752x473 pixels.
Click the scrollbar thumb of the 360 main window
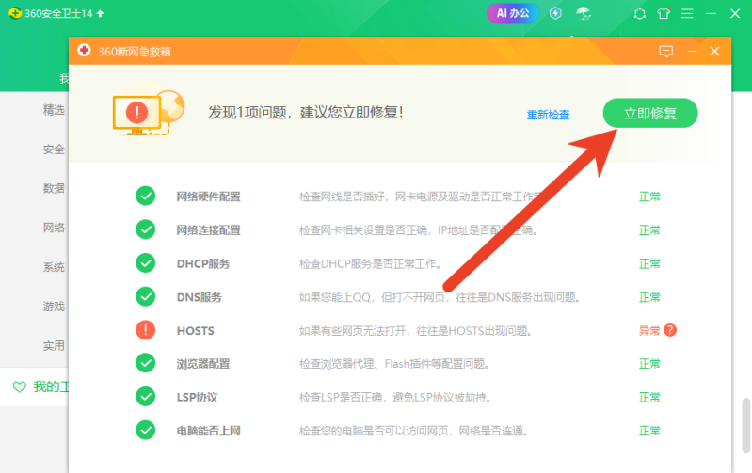[x=745, y=425]
